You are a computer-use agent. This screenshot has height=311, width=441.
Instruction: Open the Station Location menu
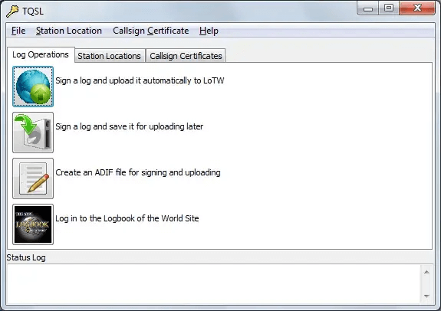pos(69,31)
